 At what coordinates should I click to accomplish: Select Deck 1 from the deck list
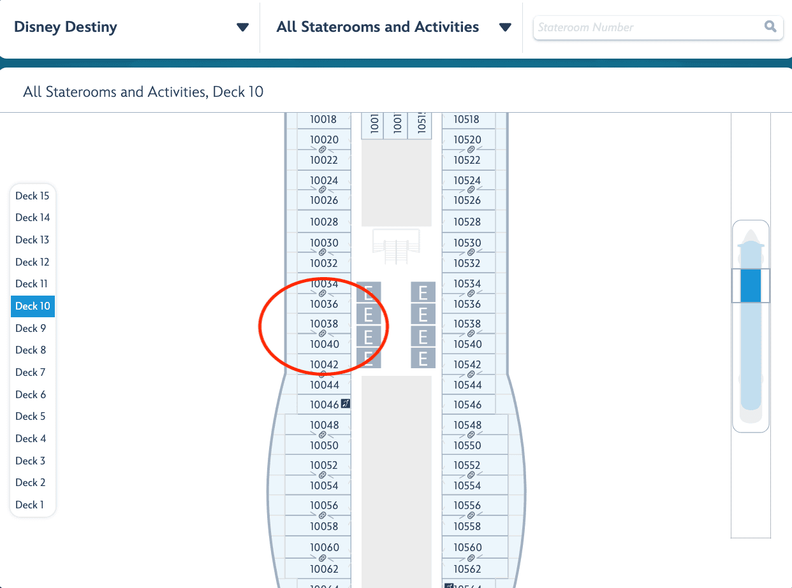(30, 505)
